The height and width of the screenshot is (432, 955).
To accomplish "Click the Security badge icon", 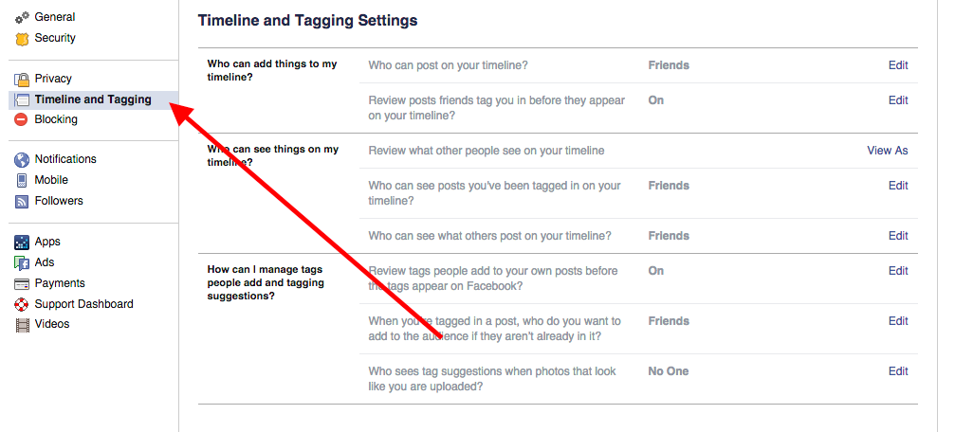I will [x=22, y=39].
